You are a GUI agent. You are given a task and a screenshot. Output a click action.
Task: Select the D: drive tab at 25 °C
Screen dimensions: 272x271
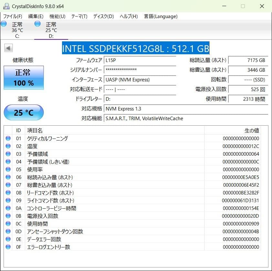tap(51, 30)
